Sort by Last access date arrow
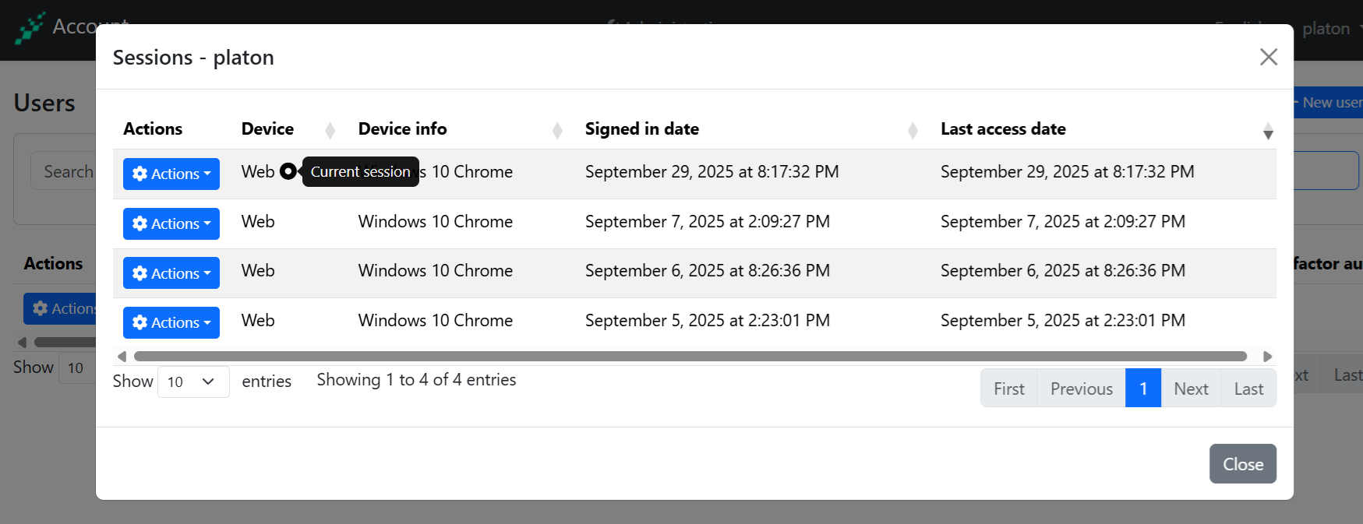 [x=1268, y=131]
